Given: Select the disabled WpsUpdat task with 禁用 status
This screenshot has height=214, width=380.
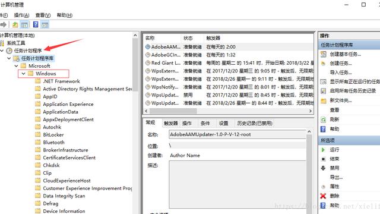Looking at the screenshot, I should click(229, 95).
